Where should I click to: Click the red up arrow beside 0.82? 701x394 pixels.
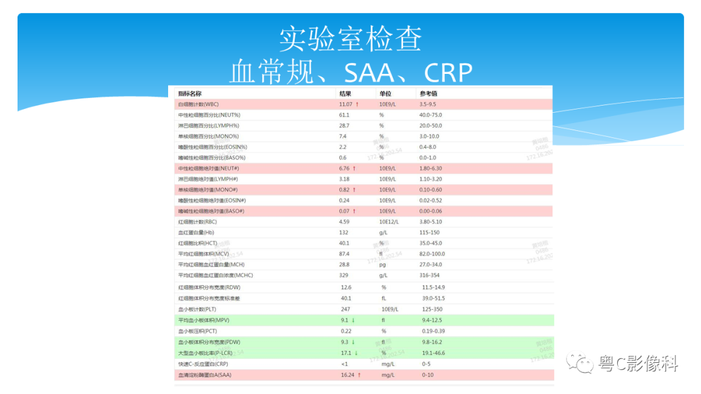click(x=354, y=190)
